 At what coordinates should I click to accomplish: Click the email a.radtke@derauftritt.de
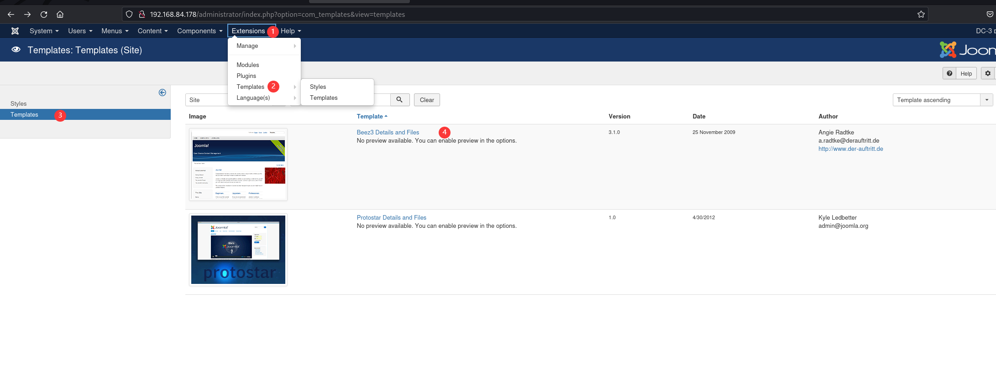point(849,141)
